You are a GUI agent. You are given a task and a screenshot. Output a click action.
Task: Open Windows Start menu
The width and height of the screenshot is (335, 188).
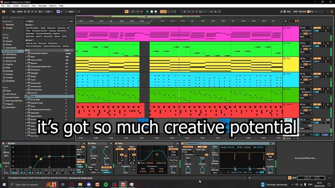pyautogui.click(x=4, y=184)
